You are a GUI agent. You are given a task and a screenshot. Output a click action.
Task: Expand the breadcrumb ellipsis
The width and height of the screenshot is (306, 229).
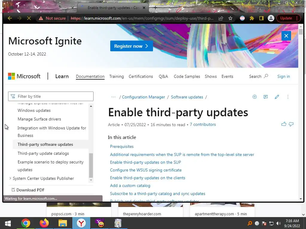point(113,97)
